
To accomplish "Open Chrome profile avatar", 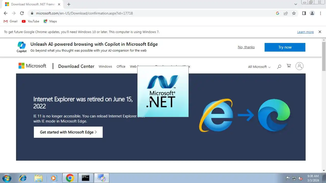I will point(312,13).
